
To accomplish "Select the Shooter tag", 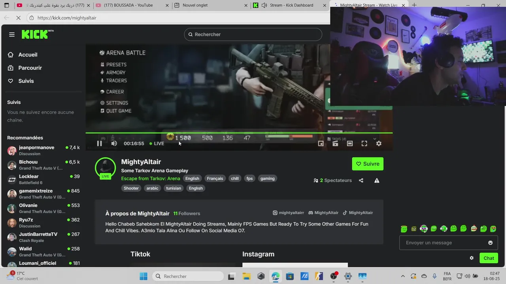I will [x=131, y=188].
